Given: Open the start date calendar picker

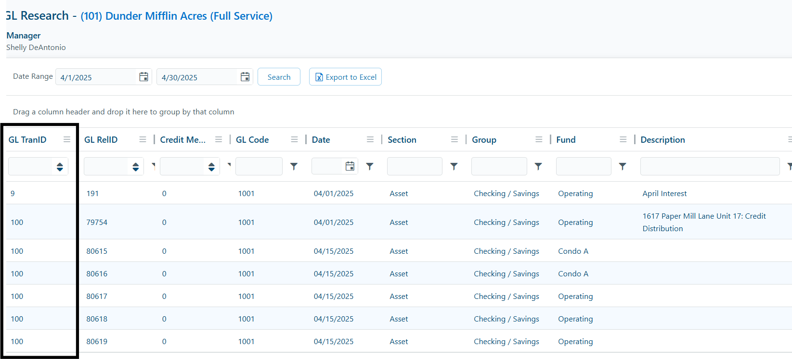Looking at the screenshot, I should click(x=143, y=77).
